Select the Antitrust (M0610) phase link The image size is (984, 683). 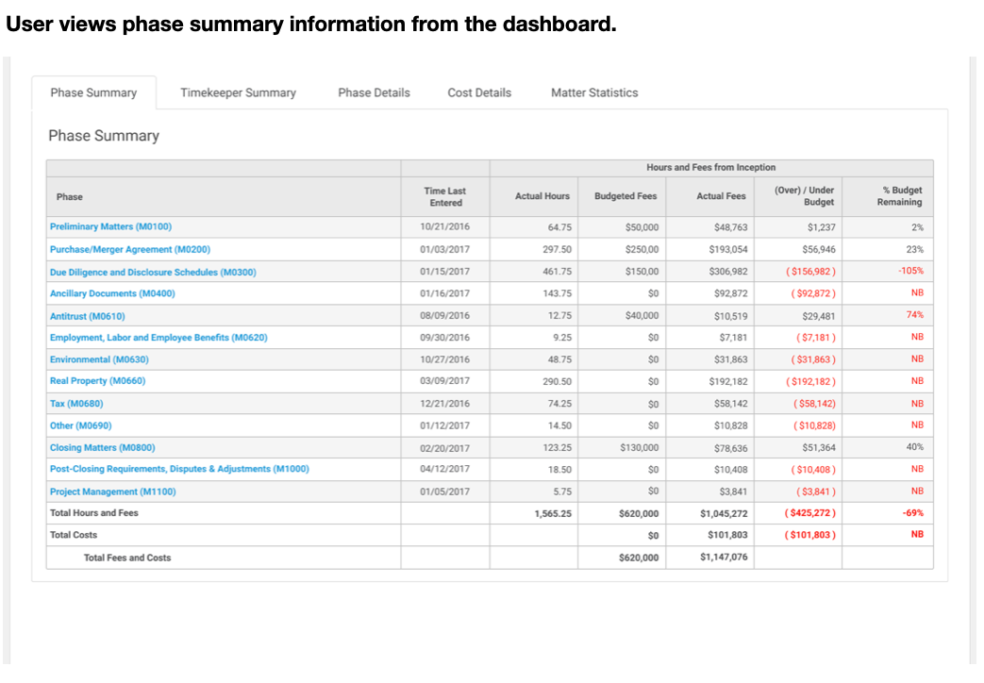pos(87,316)
